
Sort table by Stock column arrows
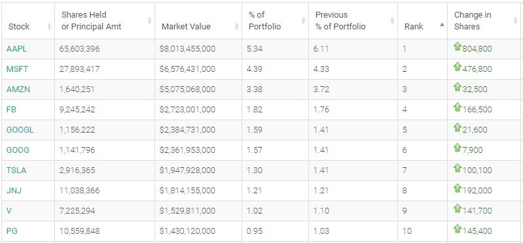(49, 27)
